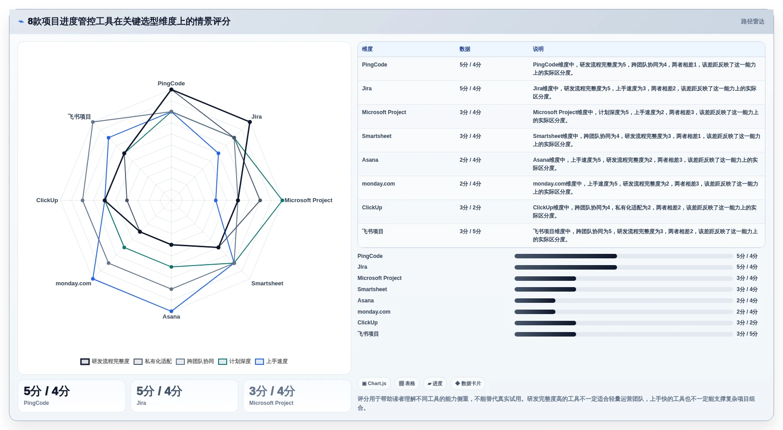783x430 pixels.
Task: Click the 5分 / 4分 value beside Jira progress bar
Action: click(x=747, y=267)
